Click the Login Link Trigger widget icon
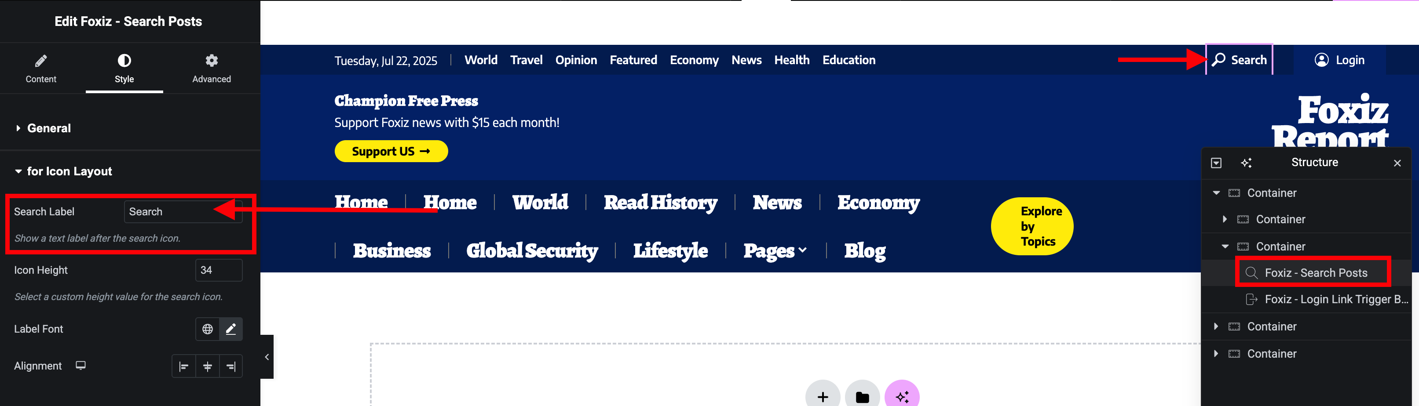Screen dimensions: 1419x406 pos(1251,299)
